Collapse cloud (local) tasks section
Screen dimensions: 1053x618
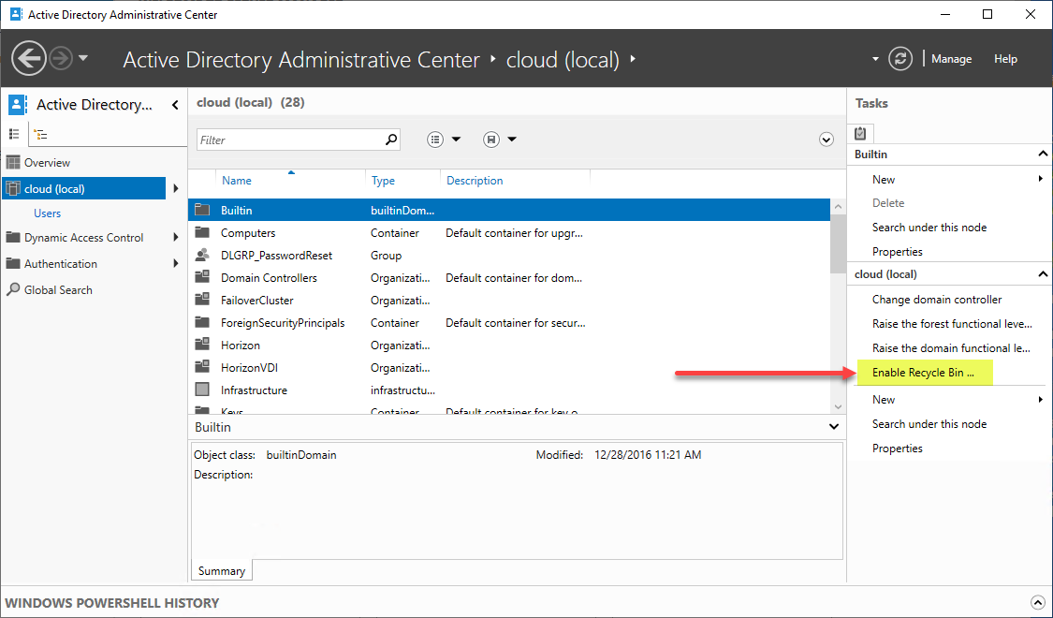[x=1043, y=274]
